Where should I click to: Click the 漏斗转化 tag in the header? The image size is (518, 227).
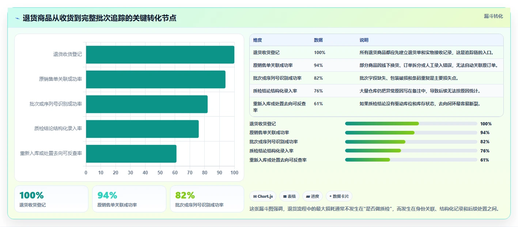pyautogui.click(x=493, y=16)
